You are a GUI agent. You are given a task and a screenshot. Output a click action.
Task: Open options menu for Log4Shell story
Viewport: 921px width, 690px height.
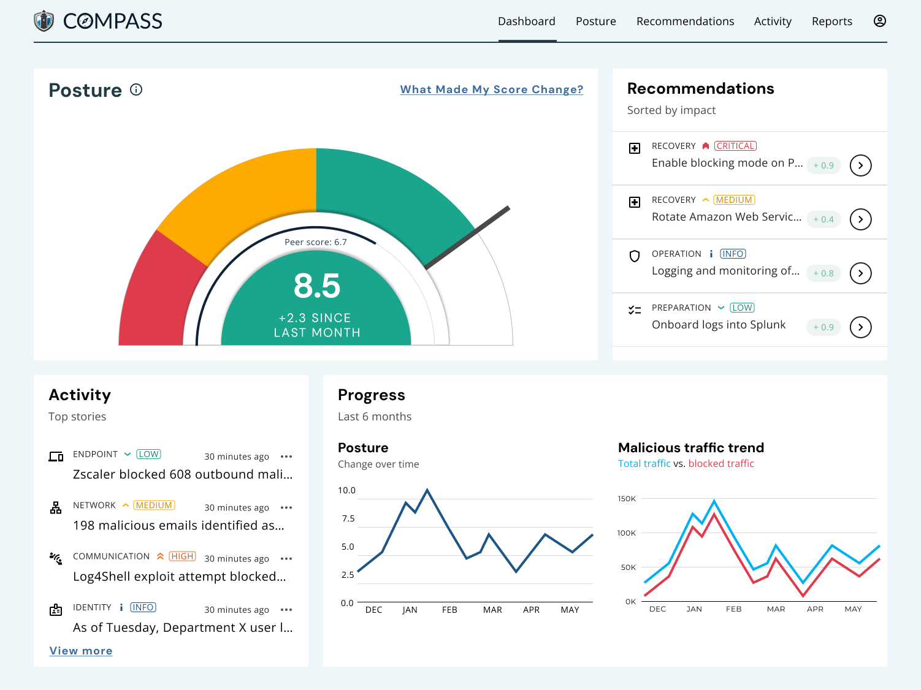tap(286, 559)
